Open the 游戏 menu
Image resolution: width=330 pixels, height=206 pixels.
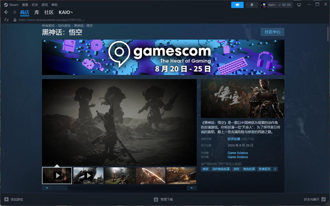click(x=45, y=5)
